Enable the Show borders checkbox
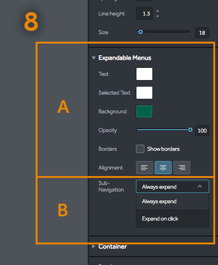The height and width of the screenshot is (265, 218). [140, 149]
